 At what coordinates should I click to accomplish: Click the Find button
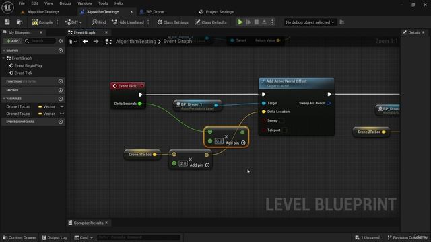[99, 22]
